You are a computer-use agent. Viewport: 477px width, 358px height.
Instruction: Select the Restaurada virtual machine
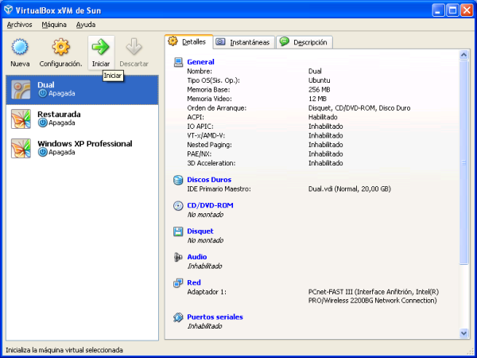(x=81, y=119)
